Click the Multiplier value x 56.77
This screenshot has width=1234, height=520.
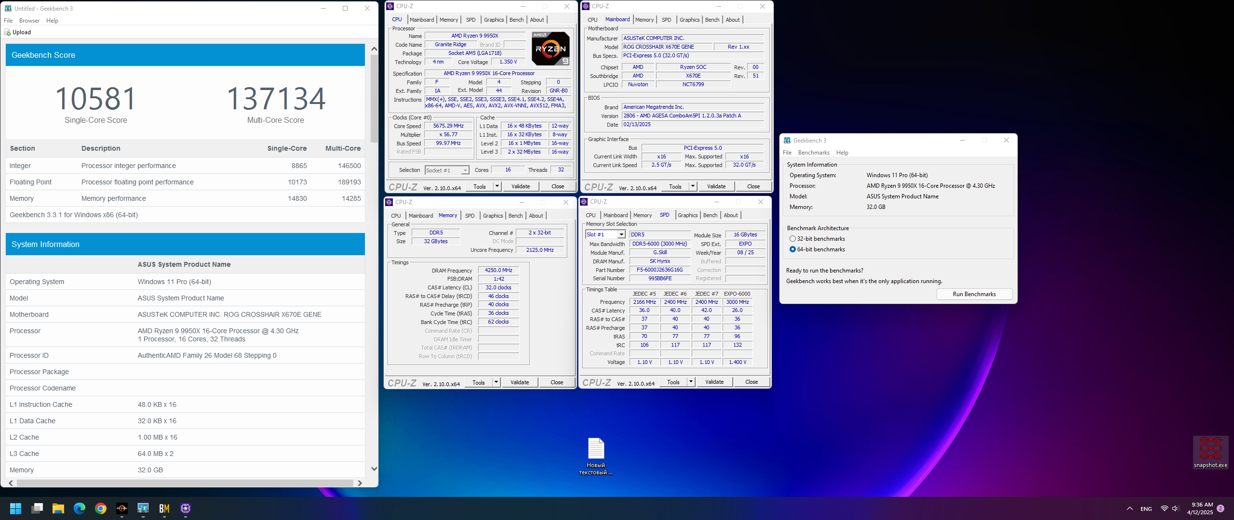pyautogui.click(x=448, y=135)
